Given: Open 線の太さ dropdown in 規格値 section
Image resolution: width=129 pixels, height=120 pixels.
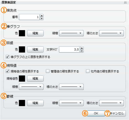Looking at the screenshot, I should pyautogui.click(x=71, y=87).
